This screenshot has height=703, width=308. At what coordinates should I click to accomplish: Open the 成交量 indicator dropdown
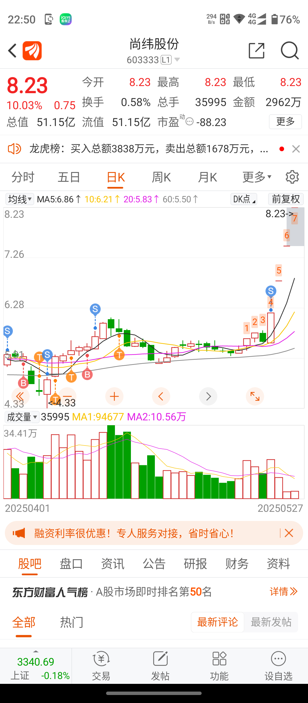22,417
